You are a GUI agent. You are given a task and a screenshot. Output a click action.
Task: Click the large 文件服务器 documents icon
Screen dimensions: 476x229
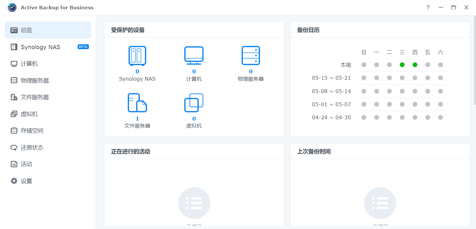coord(137,103)
